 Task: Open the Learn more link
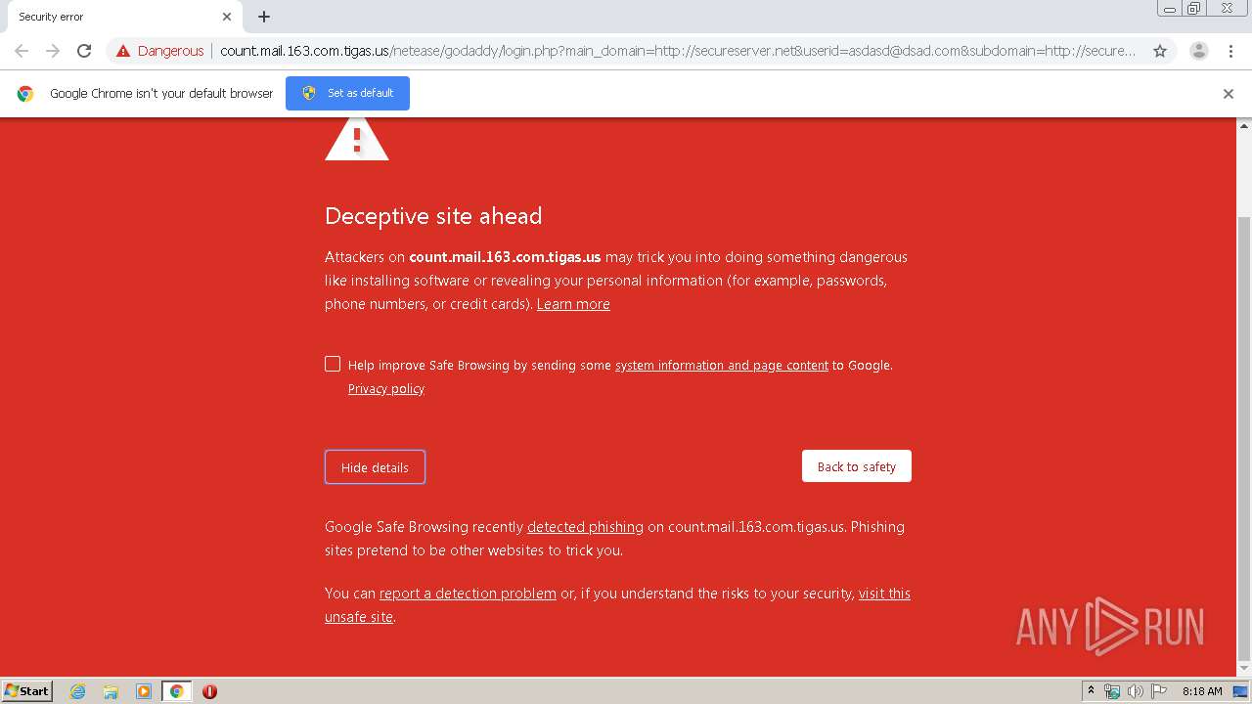coord(573,304)
